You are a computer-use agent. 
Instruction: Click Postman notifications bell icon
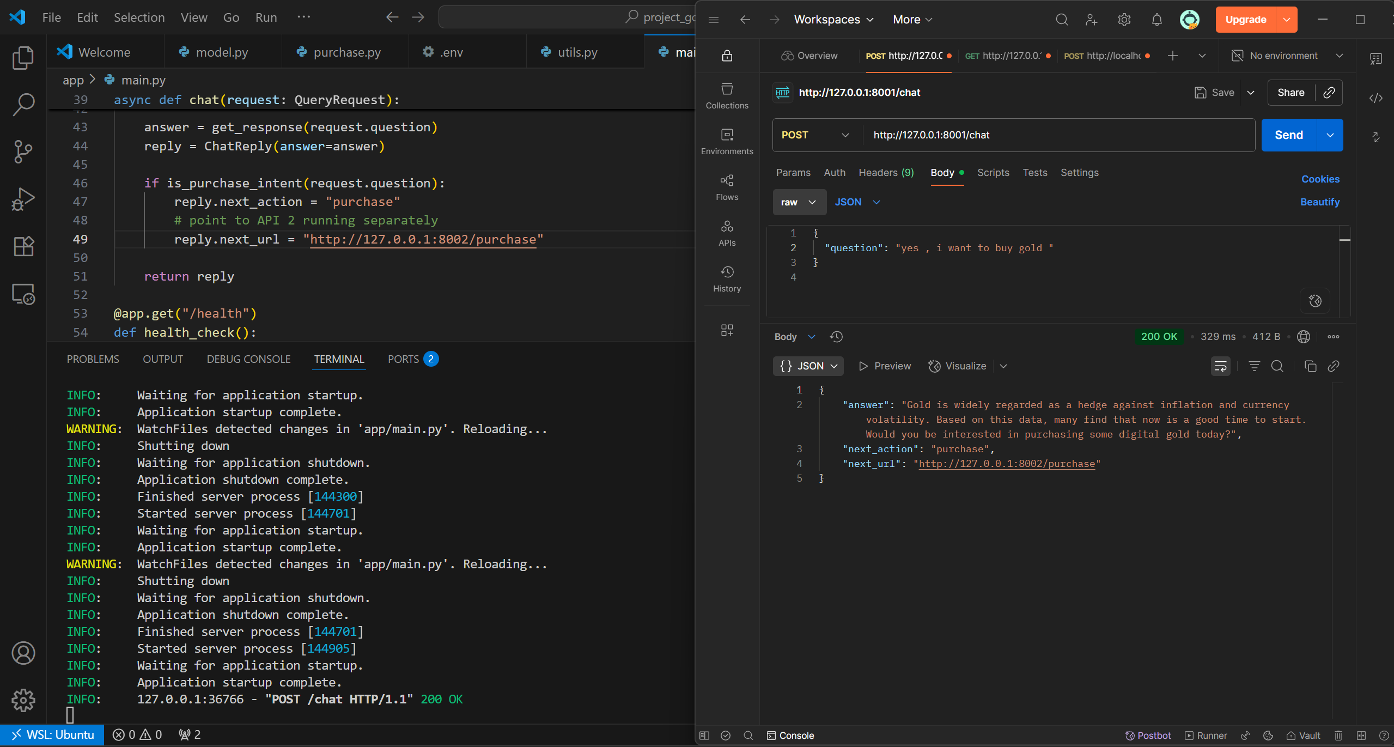point(1156,20)
